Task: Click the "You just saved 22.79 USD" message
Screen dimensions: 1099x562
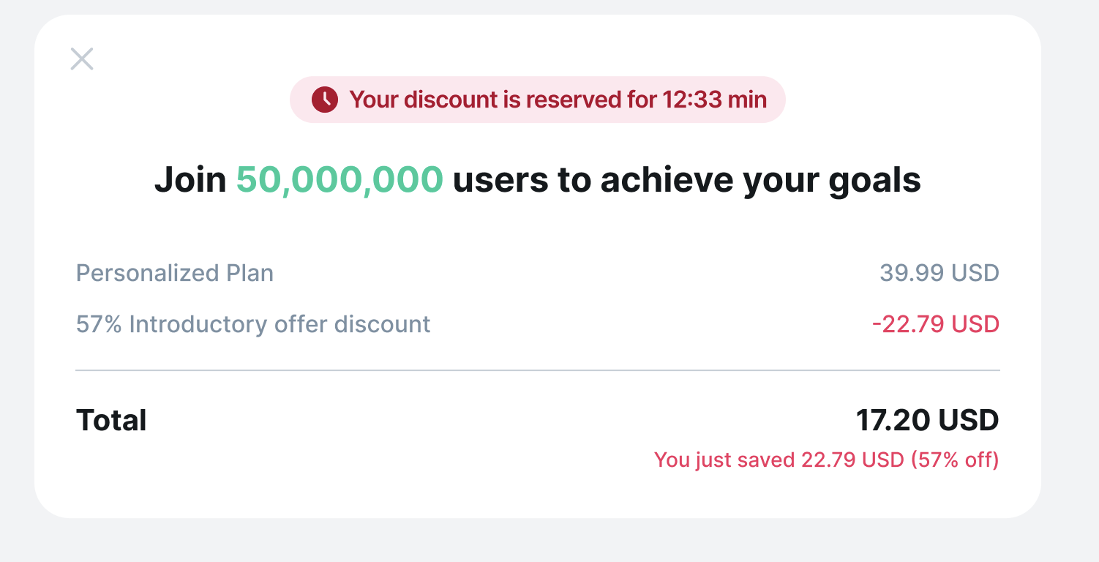Action: pos(779,460)
